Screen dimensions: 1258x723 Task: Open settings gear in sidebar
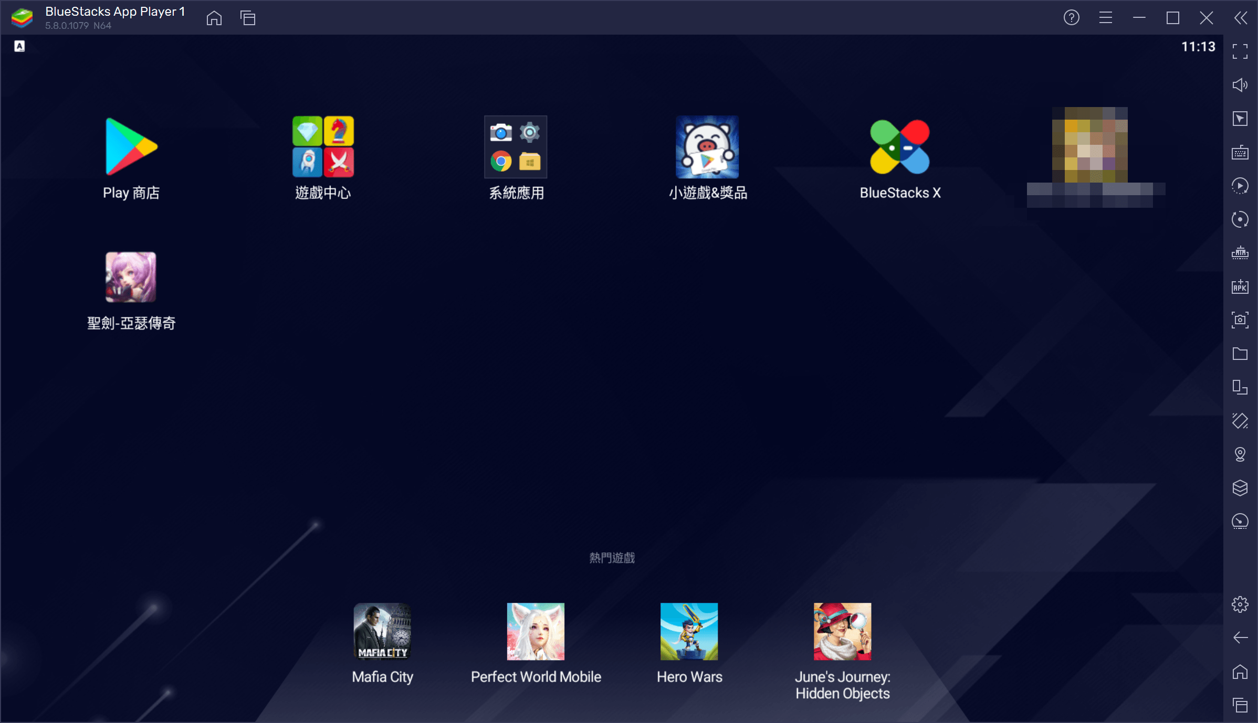click(1240, 604)
